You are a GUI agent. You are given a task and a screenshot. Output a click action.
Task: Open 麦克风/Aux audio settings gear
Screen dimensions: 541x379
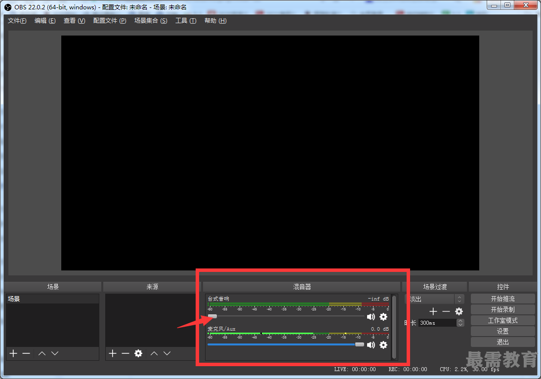383,345
